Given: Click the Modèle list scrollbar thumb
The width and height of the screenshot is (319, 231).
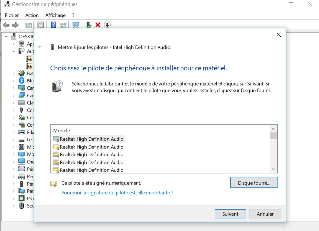Looking at the screenshot, I should [273, 136].
